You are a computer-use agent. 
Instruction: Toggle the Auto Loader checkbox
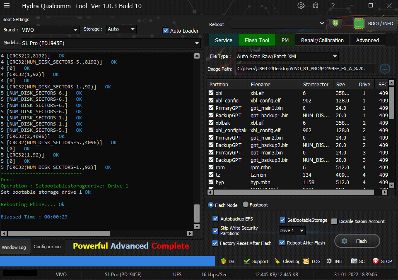coord(166,31)
